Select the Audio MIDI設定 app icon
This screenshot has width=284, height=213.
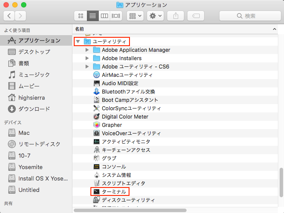tap(97, 83)
